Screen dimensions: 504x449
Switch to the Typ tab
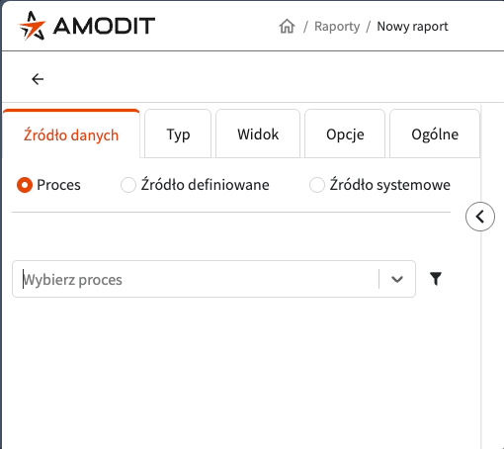pyautogui.click(x=178, y=134)
